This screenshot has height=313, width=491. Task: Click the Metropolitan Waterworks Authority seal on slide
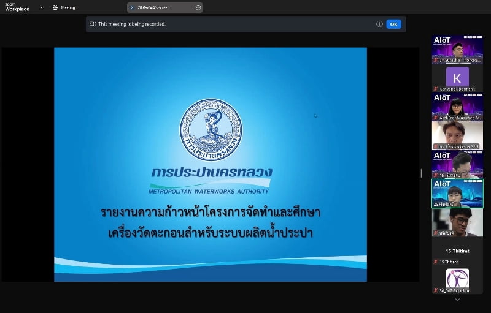tap(211, 130)
